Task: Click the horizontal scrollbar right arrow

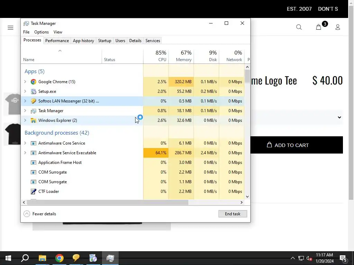Action: [x=242, y=202]
